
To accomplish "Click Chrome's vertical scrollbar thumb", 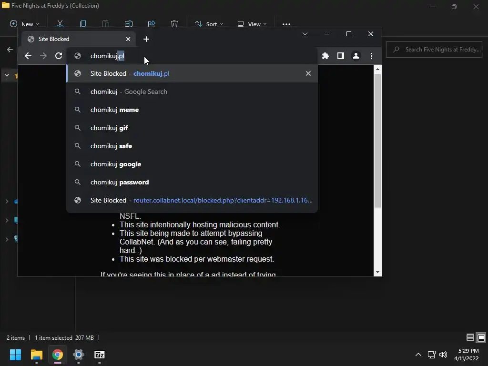I will point(377,141).
